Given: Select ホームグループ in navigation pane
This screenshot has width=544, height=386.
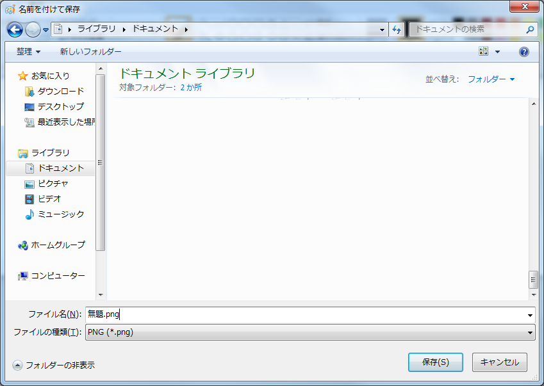Looking at the screenshot, I should 58,245.
